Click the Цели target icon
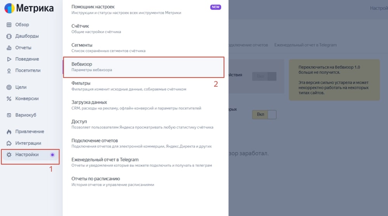 (9, 87)
